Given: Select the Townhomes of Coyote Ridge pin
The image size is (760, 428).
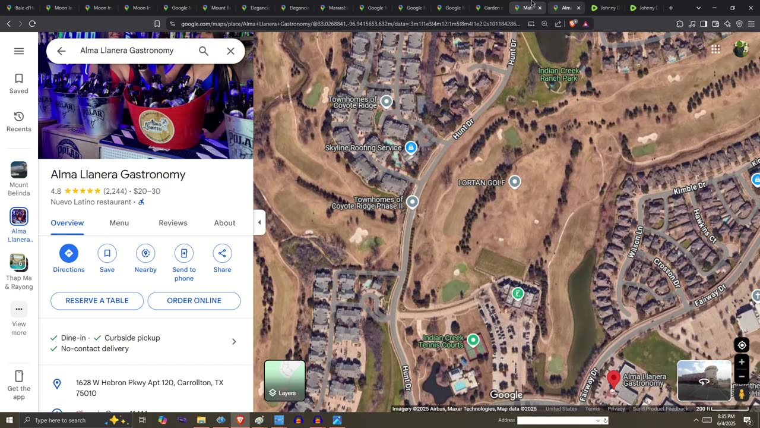Looking at the screenshot, I should click(387, 102).
